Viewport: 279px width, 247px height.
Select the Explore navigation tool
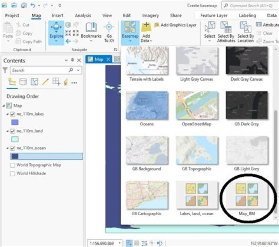pyautogui.click(x=56, y=33)
